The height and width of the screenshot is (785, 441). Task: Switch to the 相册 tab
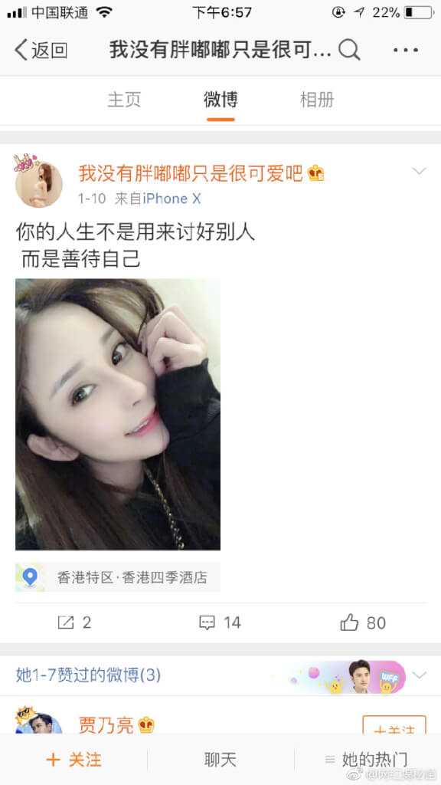tap(316, 100)
